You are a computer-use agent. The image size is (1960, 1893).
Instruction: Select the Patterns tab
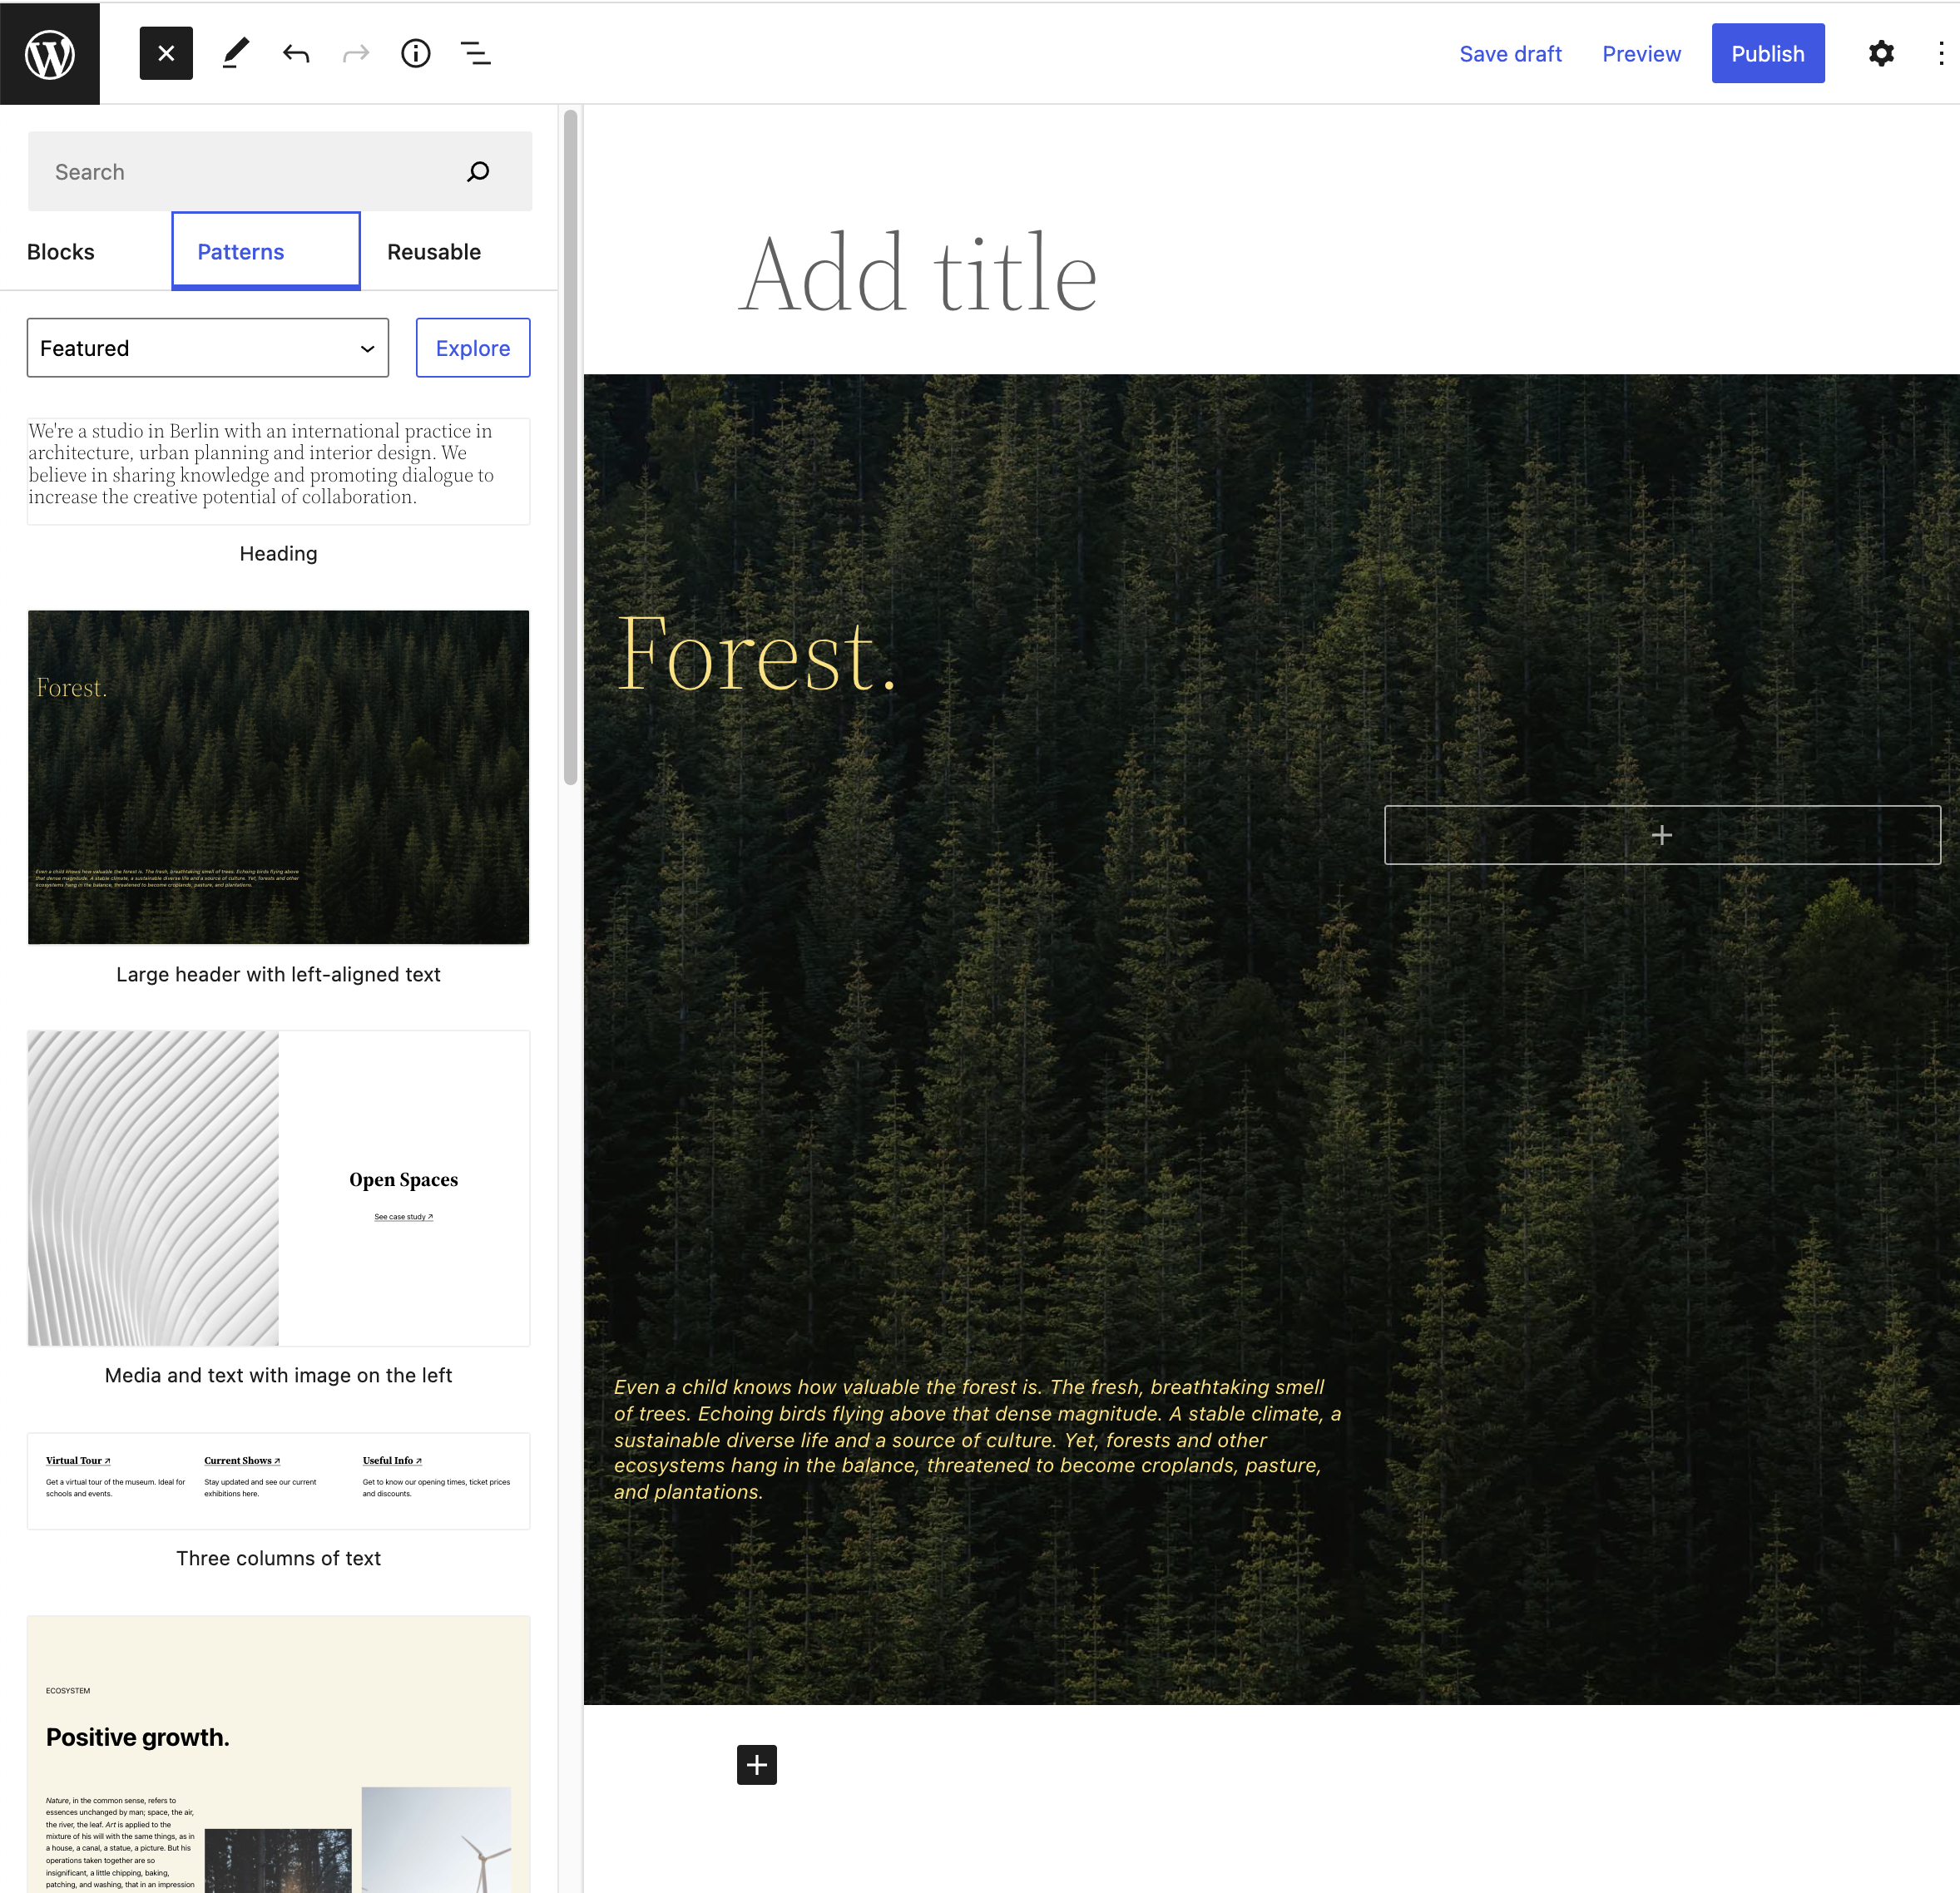[x=241, y=252]
